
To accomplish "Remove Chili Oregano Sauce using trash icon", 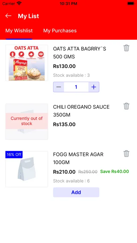I will tap(126, 106).
